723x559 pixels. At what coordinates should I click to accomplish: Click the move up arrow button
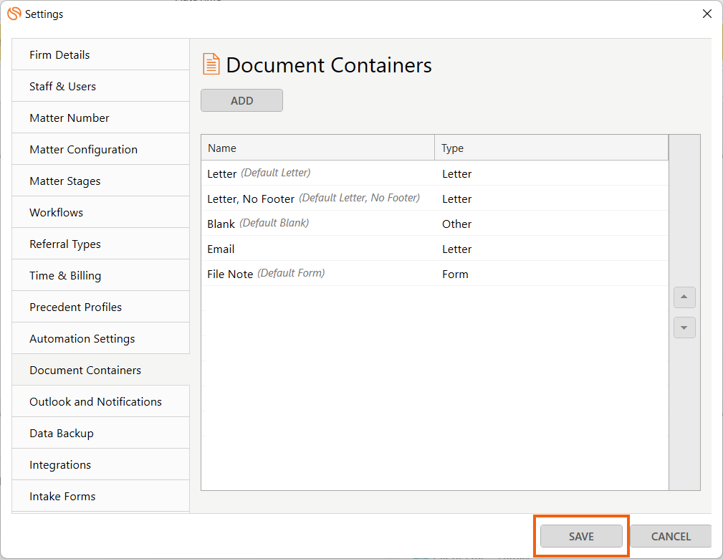pyautogui.click(x=684, y=297)
